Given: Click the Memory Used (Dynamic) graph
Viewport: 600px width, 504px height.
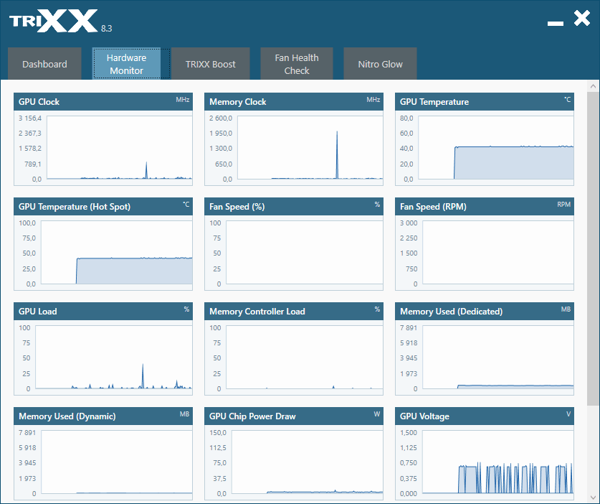Looking at the screenshot, I should tap(116, 462).
